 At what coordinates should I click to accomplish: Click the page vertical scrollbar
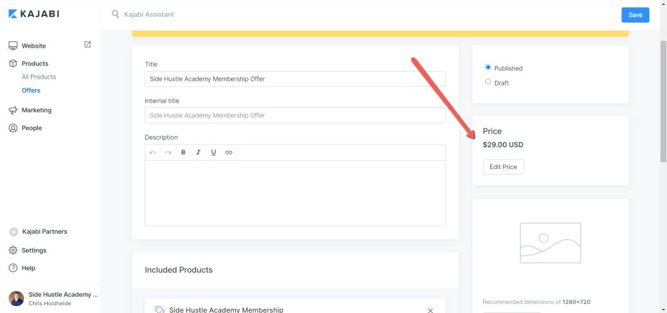point(663,101)
